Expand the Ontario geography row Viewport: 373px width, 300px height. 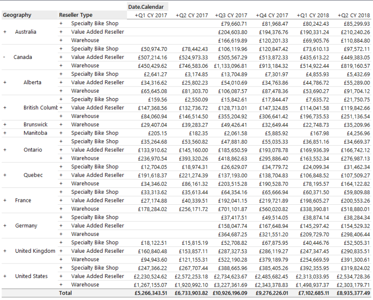(4, 149)
